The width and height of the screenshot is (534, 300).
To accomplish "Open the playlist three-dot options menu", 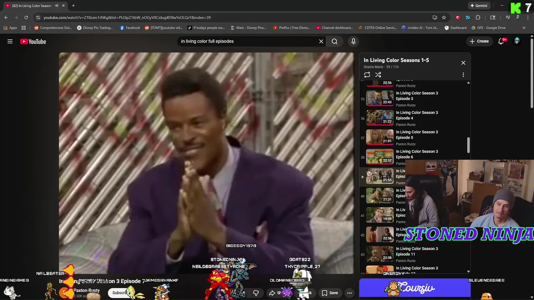I will [x=463, y=75].
